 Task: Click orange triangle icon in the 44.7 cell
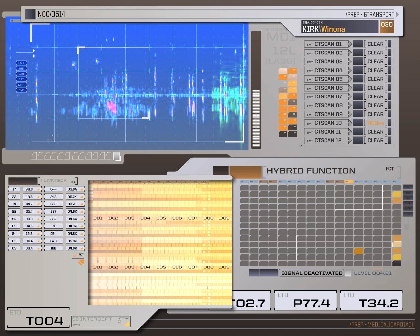click(38, 204)
